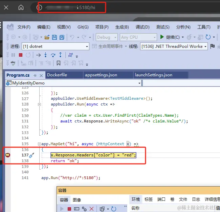Click the Restart debugging circular arrow icon

208,37
